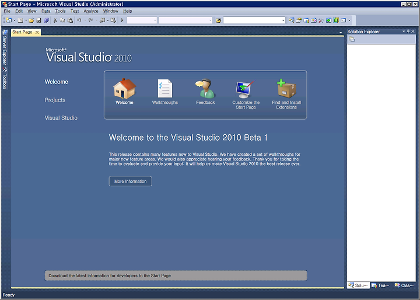Close the Solution Explorer panel
The image size is (420, 300).
(x=413, y=32)
